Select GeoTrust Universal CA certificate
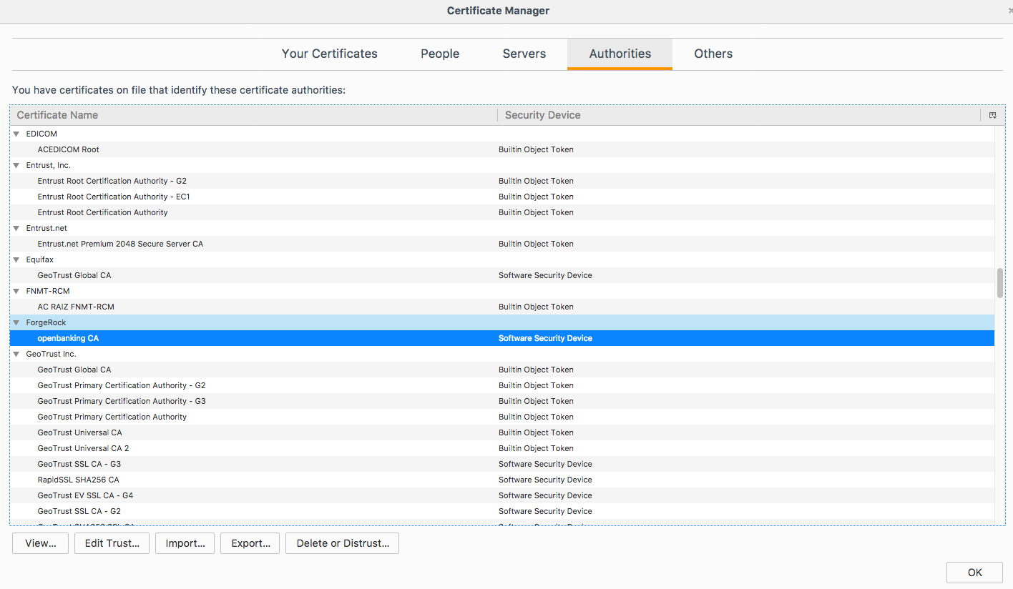Screen dimensions: 1013x589 (x=502, y=432)
